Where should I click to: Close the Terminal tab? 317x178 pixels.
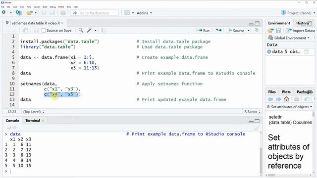(43, 121)
